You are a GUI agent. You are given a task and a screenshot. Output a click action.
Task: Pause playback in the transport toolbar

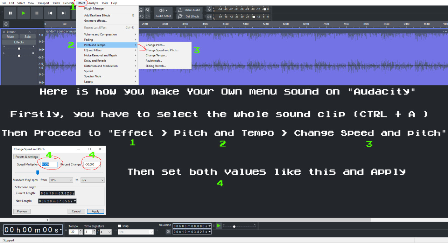10,13
